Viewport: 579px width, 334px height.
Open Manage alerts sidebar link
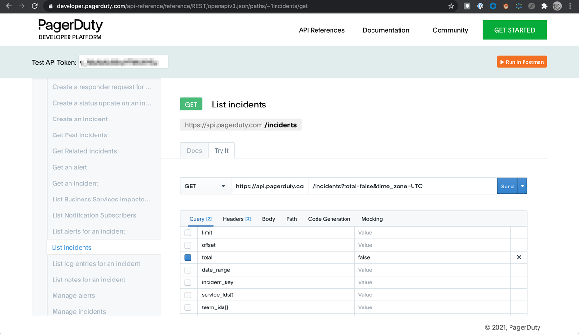[x=73, y=295]
